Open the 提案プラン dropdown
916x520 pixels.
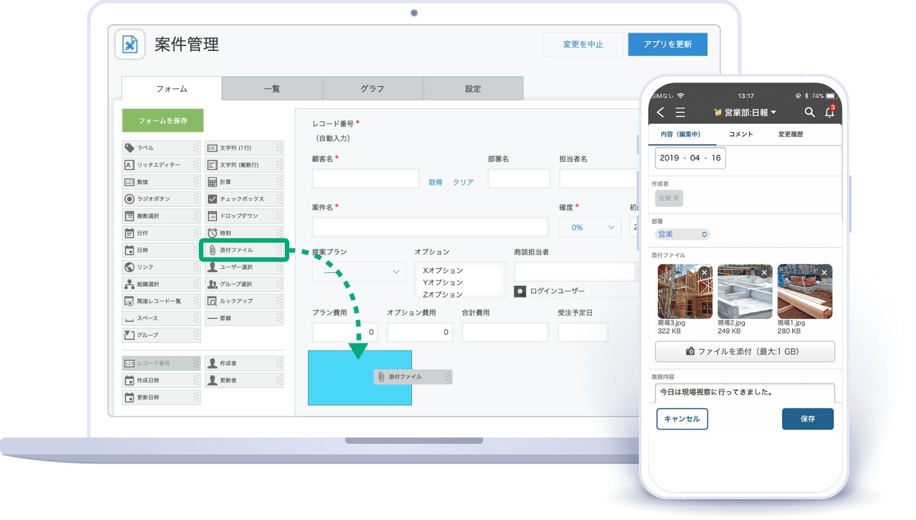click(359, 272)
